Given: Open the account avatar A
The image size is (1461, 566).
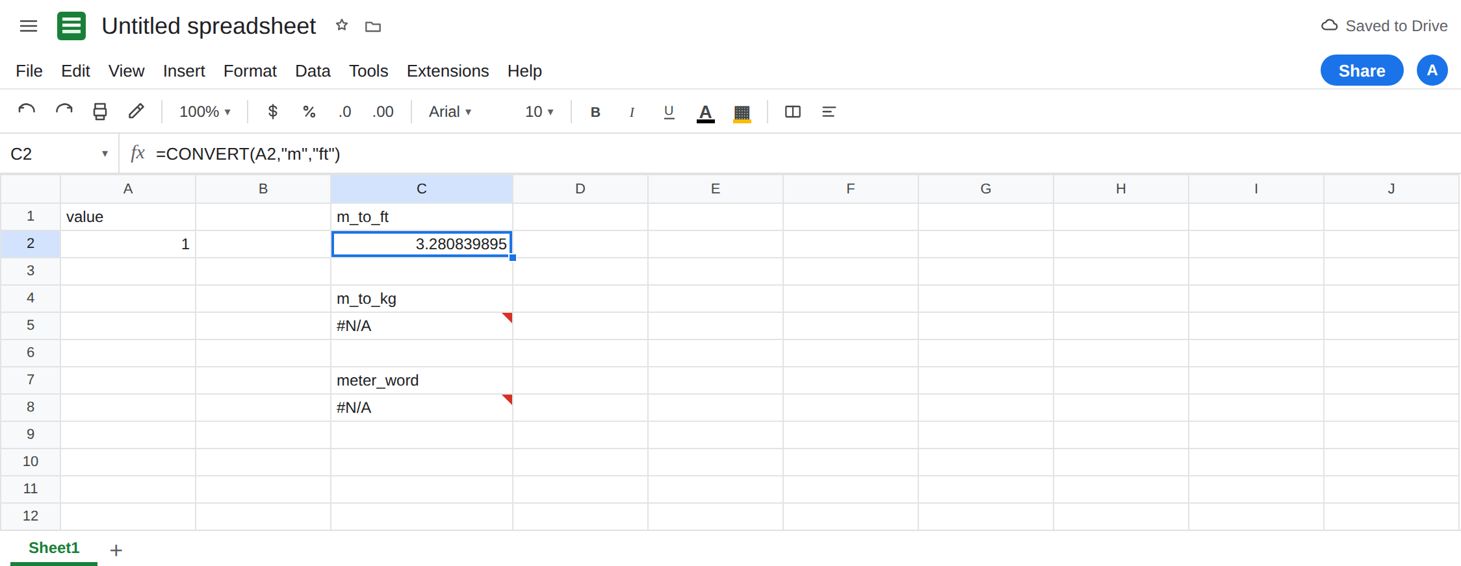Looking at the screenshot, I should coord(1432,70).
